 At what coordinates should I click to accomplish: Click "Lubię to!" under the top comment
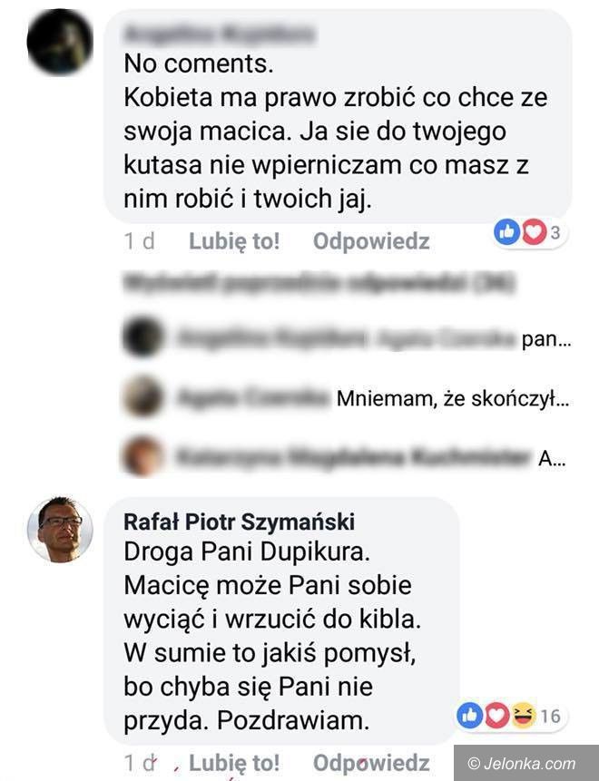(x=234, y=241)
